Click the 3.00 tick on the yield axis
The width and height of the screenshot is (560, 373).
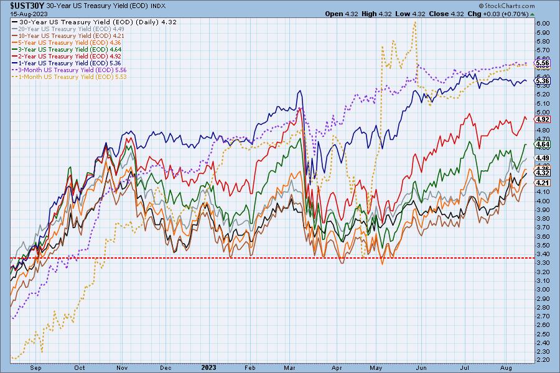(543, 290)
